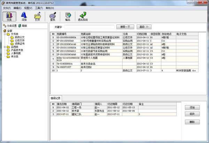Open 分类设置 in the sidebar header

pos(10,26)
